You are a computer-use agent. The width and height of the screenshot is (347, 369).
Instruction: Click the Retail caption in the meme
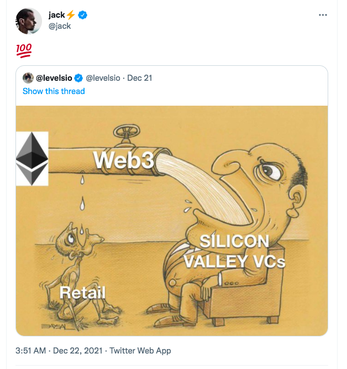click(x=82, y=292)
